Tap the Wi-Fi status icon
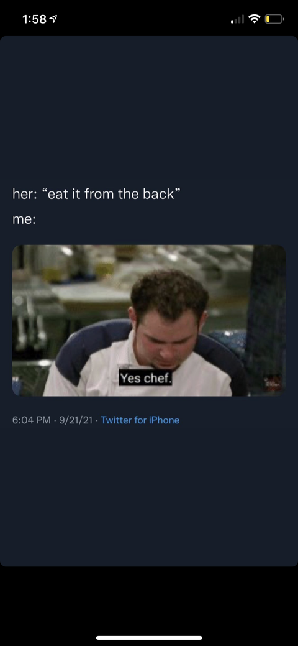The width and height of the screenshot is (298, 646). (255, 19)
